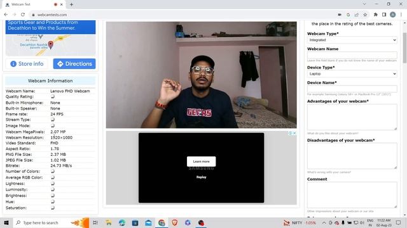The height and width of the screenshot is (228, 407).
Task: Open the Device Type dropdown
Action: [x=352, y=74]
